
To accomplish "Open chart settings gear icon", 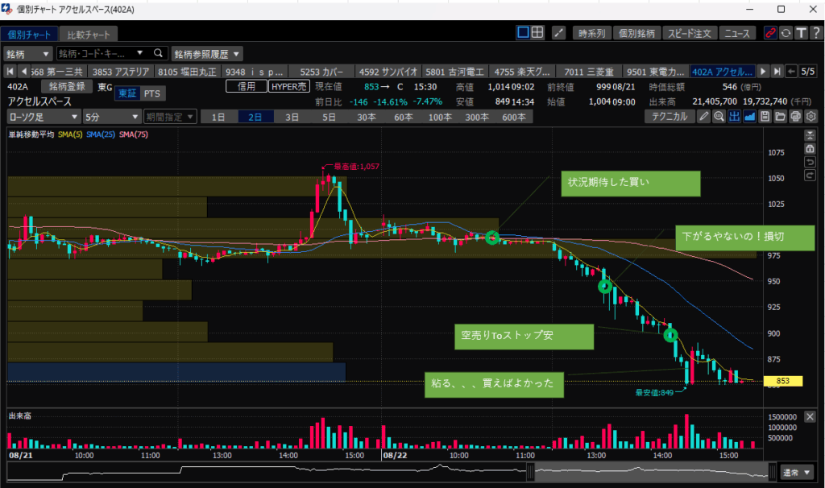I will point(810,117).
